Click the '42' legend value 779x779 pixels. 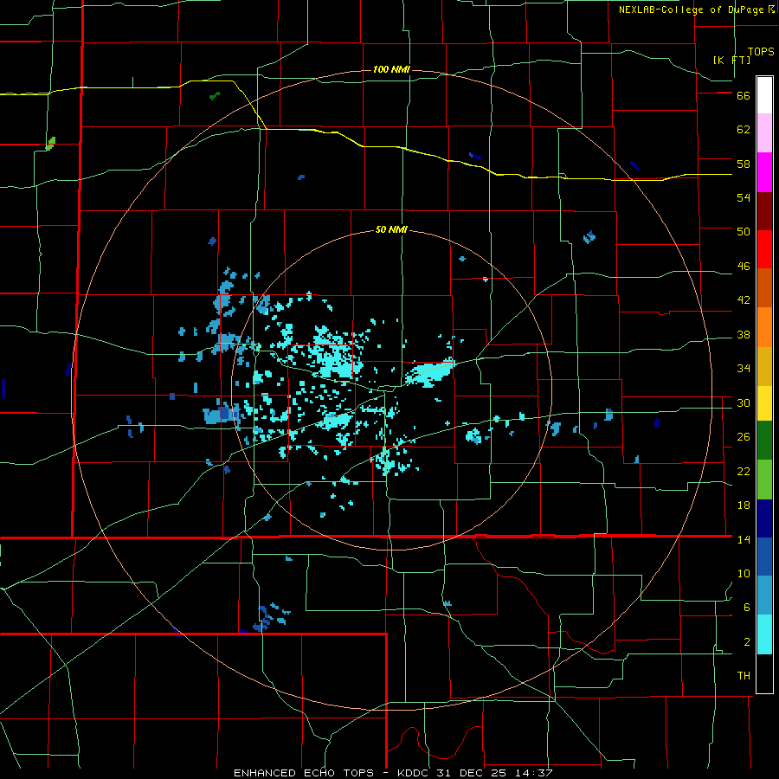(744, 300)
